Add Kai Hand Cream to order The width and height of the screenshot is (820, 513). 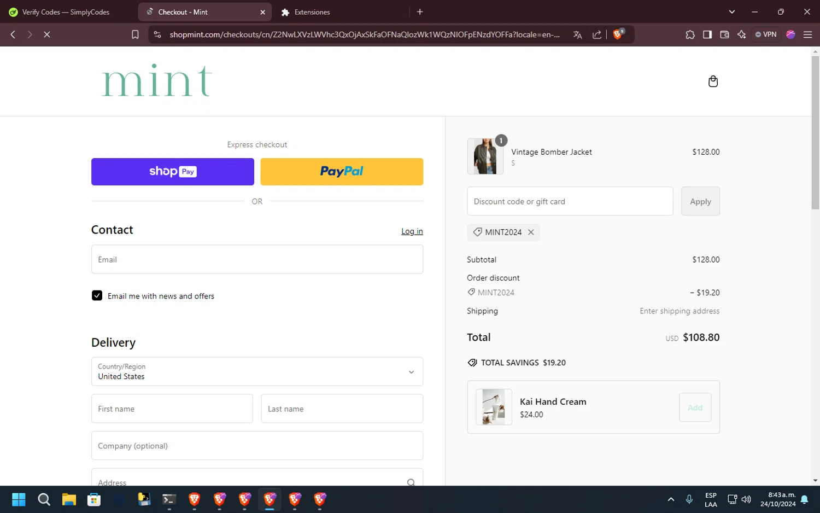pyautogui.click(x=695, y=407)
